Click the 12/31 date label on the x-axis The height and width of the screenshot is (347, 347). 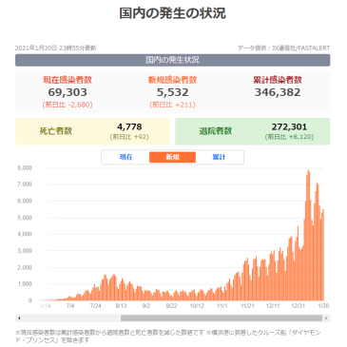tap(298, 306)
